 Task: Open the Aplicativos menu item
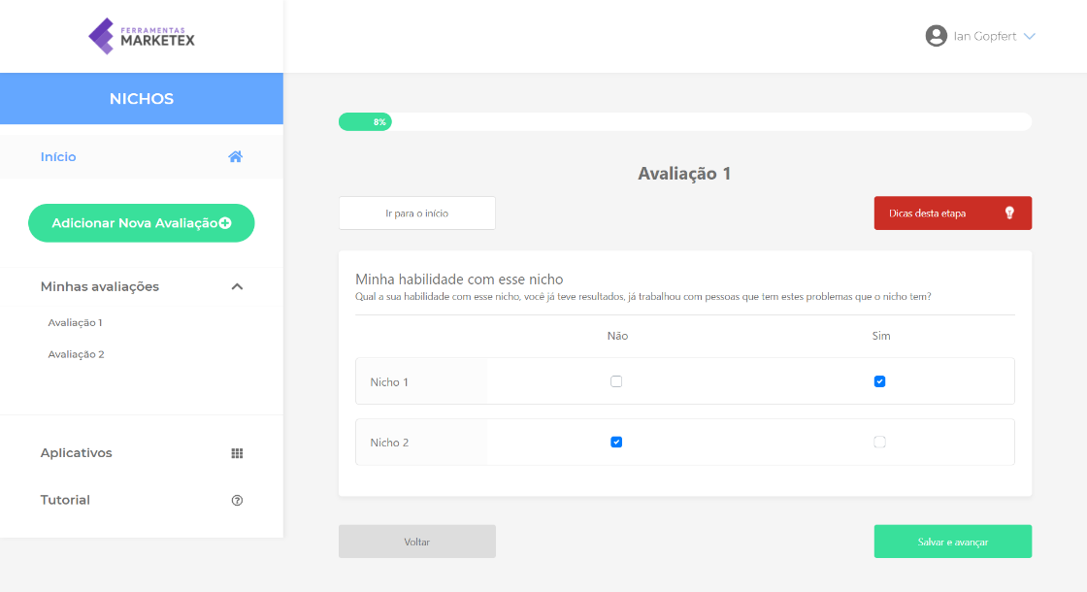[x=142, y=452]
